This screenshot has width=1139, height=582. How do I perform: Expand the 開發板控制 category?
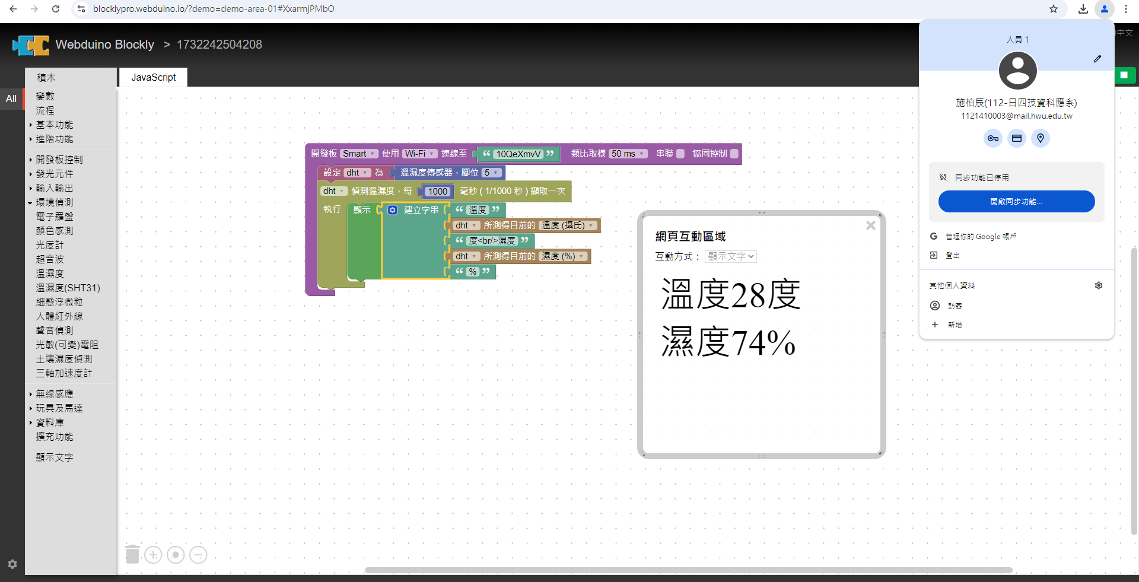pos(59,160)
